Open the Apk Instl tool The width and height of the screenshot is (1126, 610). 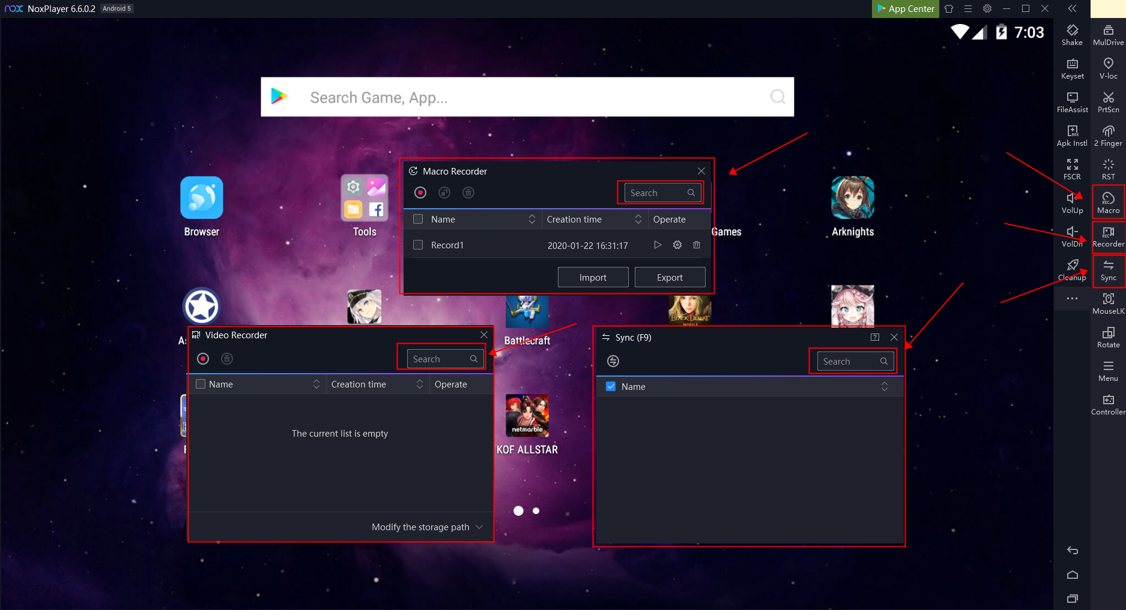(1072, 135)
